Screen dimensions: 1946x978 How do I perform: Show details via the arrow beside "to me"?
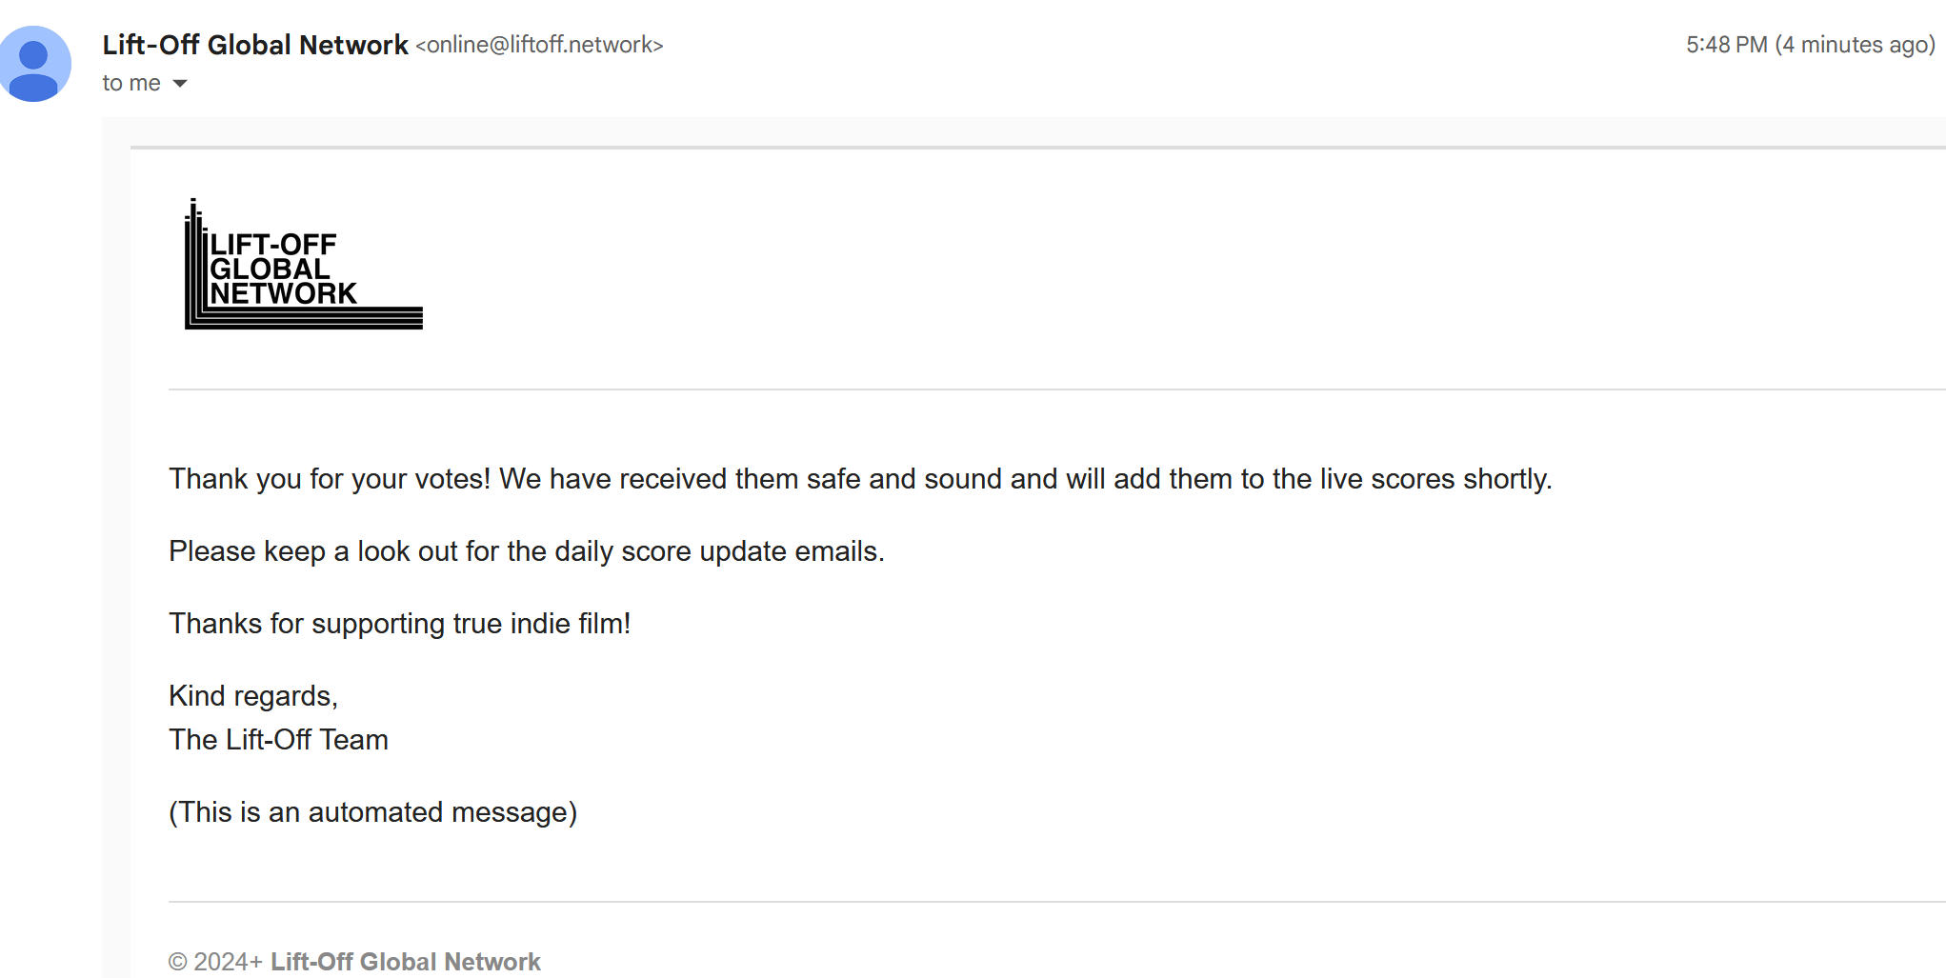(180, 84)
